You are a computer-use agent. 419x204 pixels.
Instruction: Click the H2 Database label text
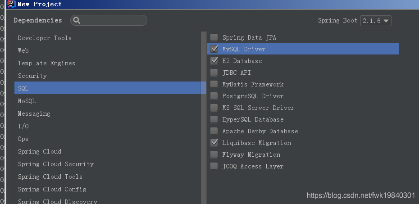pos(242,61)
